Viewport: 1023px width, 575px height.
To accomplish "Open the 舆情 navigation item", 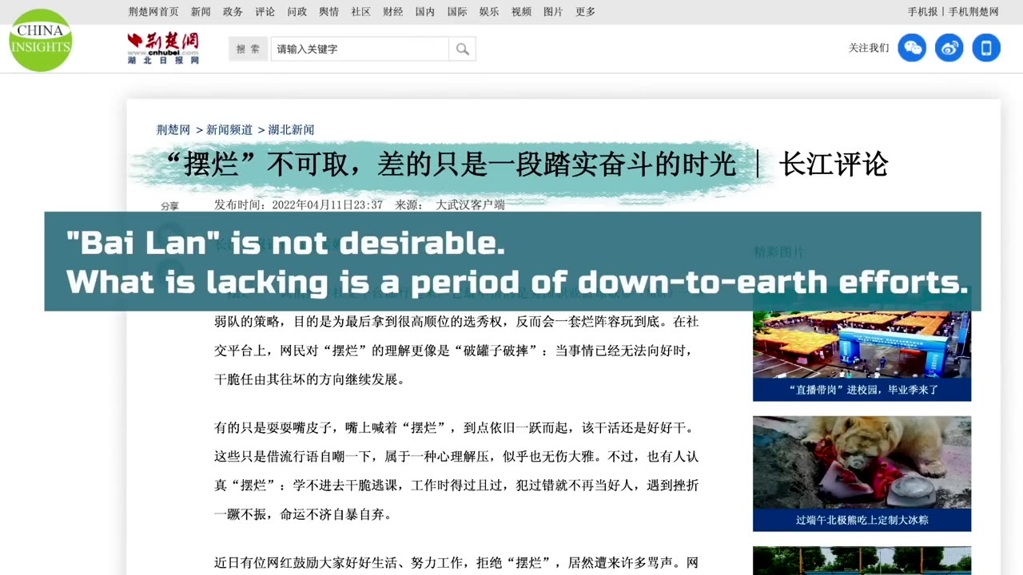I will click(329, 12).
